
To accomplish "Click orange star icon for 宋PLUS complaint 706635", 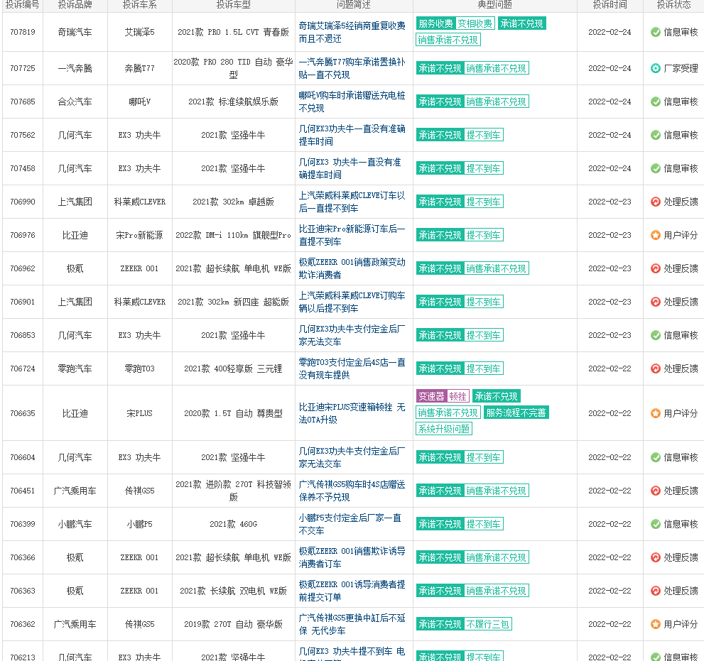I will point(655,413).
